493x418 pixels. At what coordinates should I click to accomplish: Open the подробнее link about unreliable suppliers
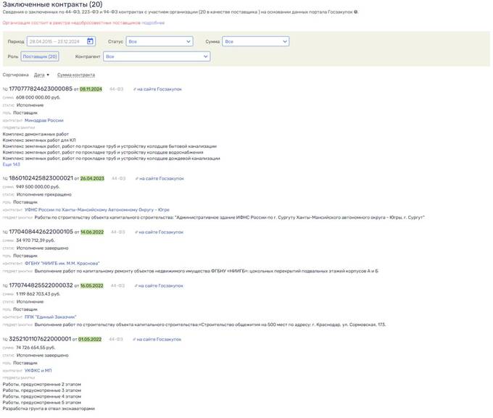click(x=152, y=22)
